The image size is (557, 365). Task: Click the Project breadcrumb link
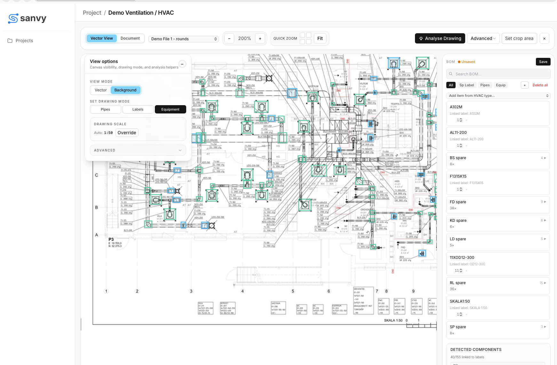(x=92, y=13)
